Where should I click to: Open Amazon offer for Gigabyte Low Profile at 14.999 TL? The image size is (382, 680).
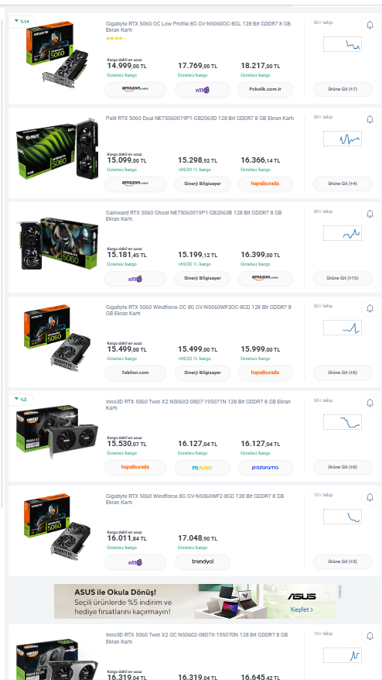click(135, 89)
